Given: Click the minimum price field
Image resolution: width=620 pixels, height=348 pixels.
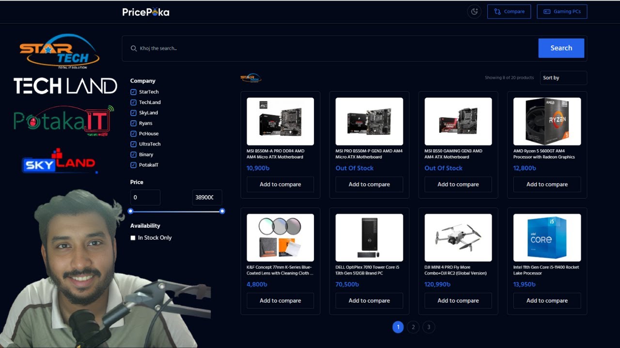Looking at the screenshot, I should coord(145,197).
